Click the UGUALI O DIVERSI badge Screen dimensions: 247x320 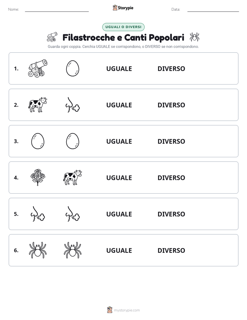[123, 27]
